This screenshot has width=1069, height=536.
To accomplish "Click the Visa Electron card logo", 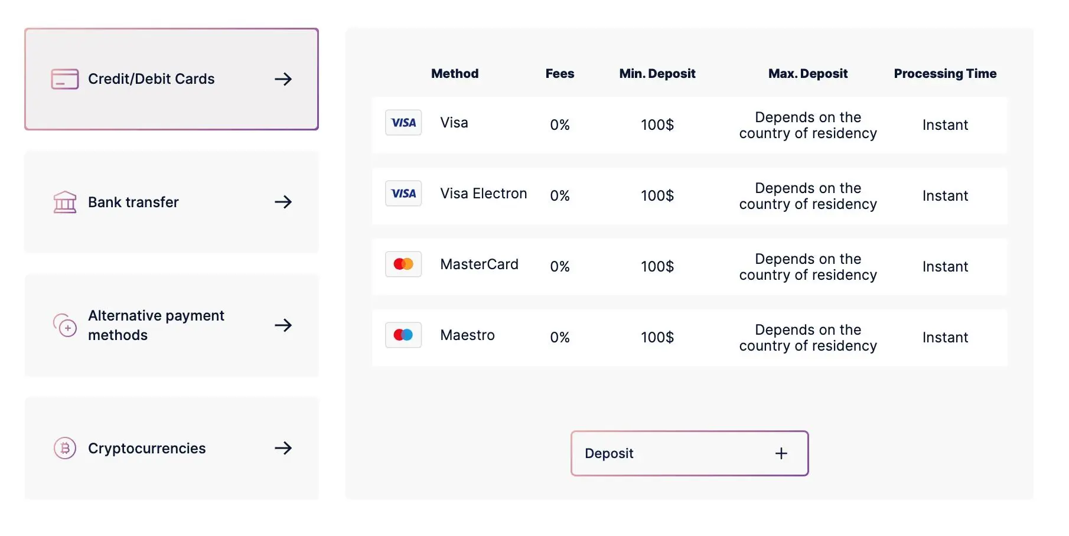I will pos(403,194).
